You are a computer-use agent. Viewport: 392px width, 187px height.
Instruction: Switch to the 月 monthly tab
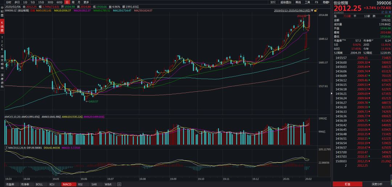coord(79,2)
